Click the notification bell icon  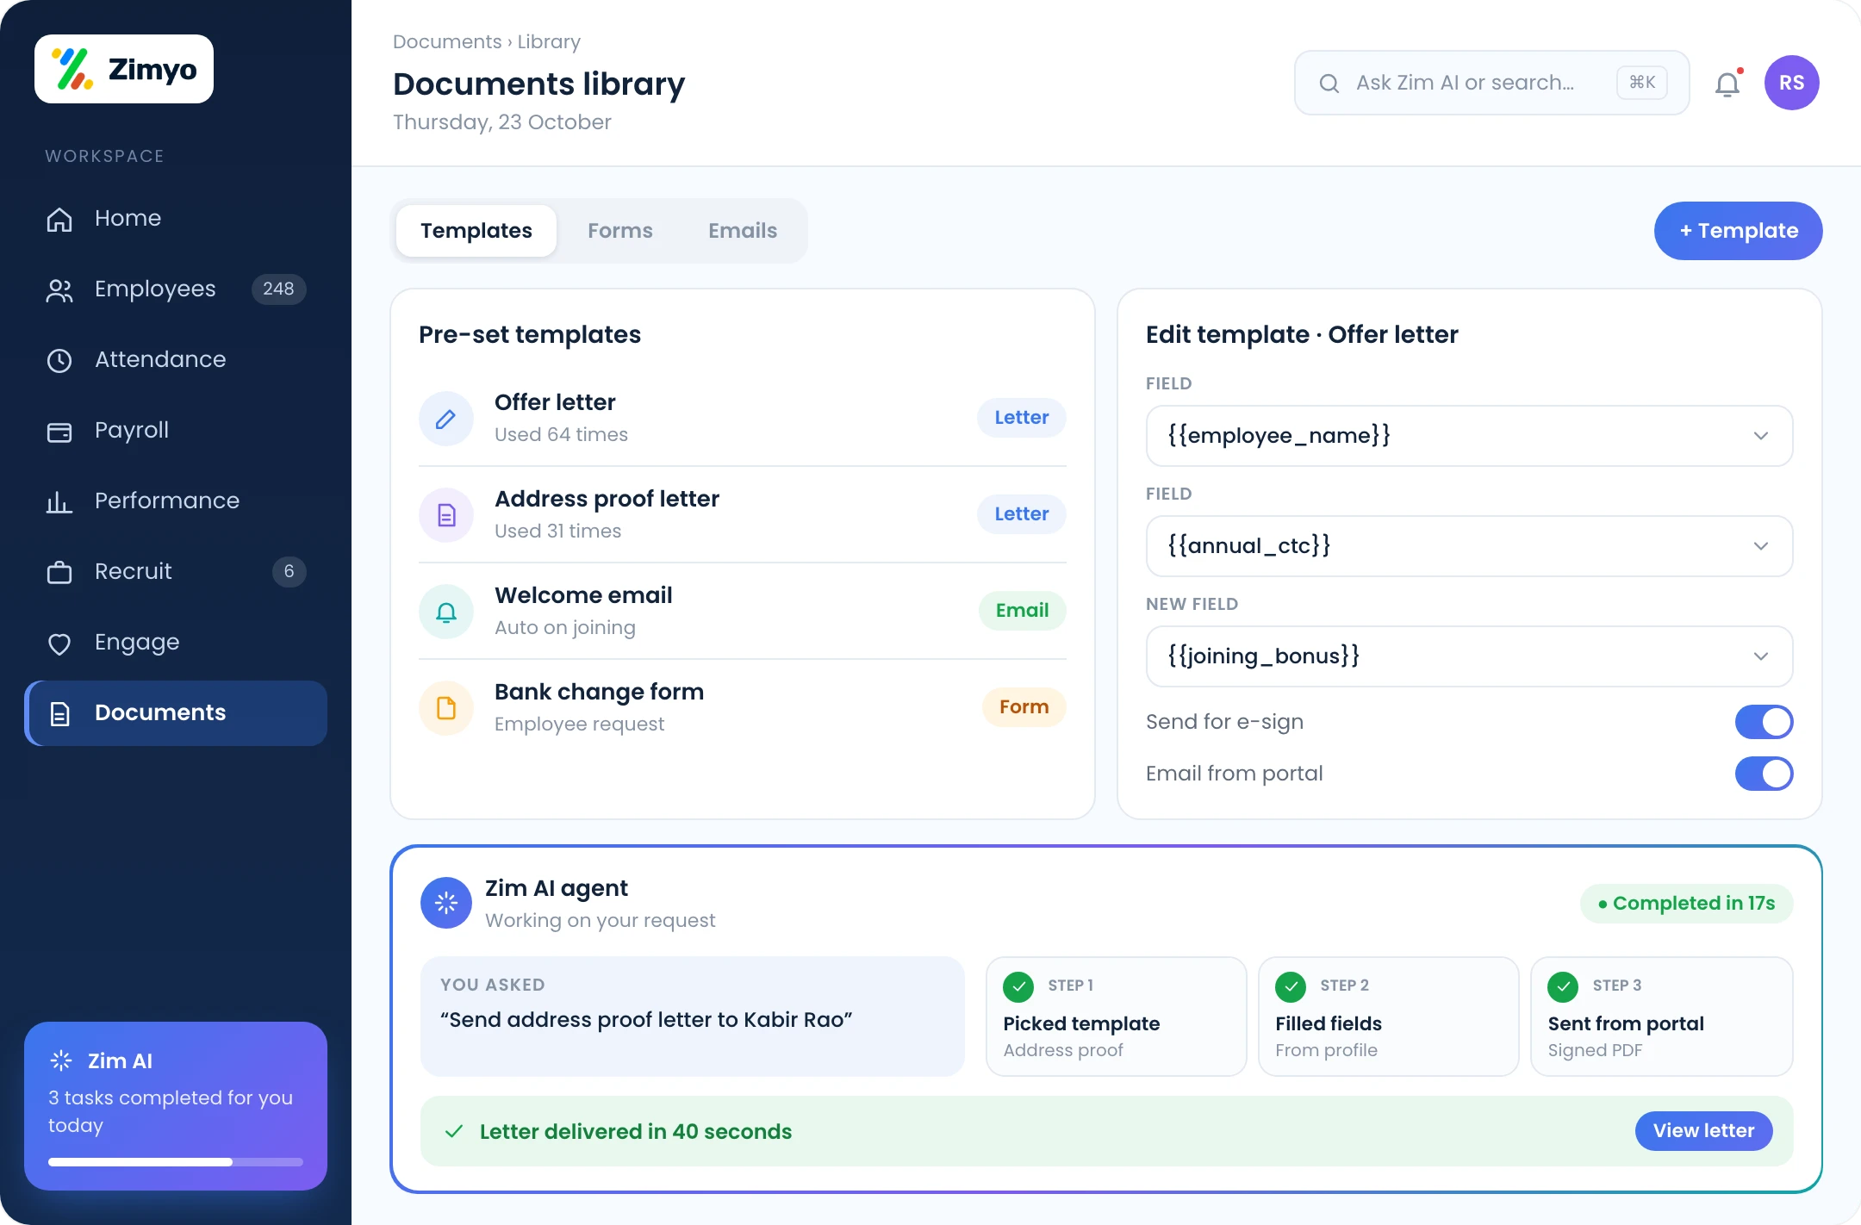[x=1727, y=84]
